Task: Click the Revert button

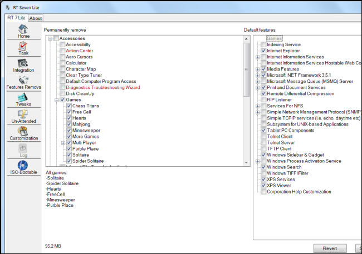Action: (330, 248)
